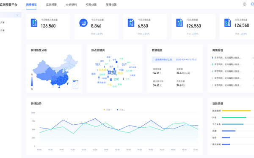Click the 6,560 today's article count

(143, 26)
